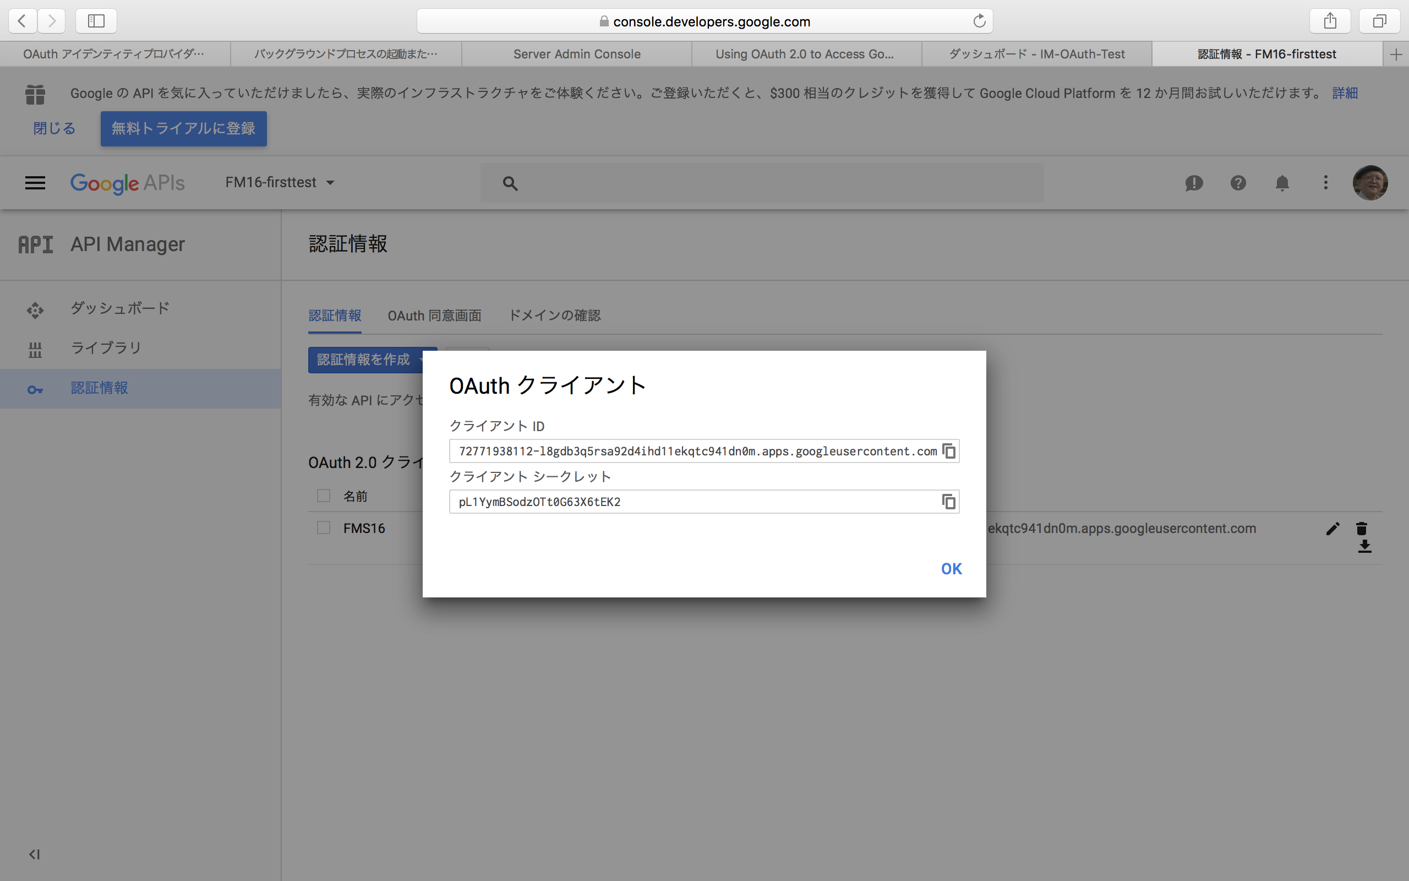This screenshot has width=1409, height=881.
Task: Switch to the ドメインの確認 tab
Action: pyautogui.click(x=554, y=316)
